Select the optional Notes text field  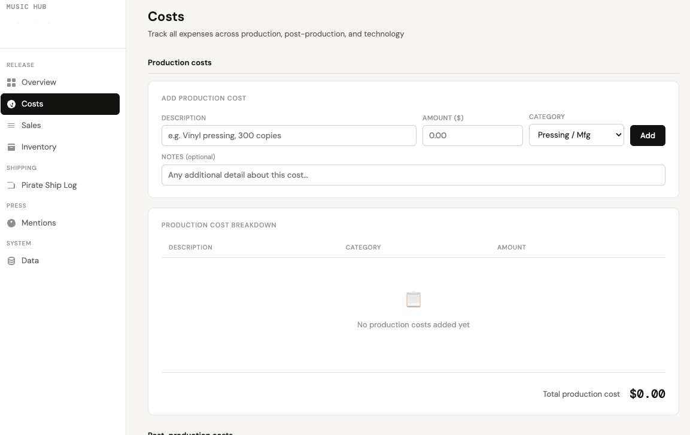tap(413, 175)
